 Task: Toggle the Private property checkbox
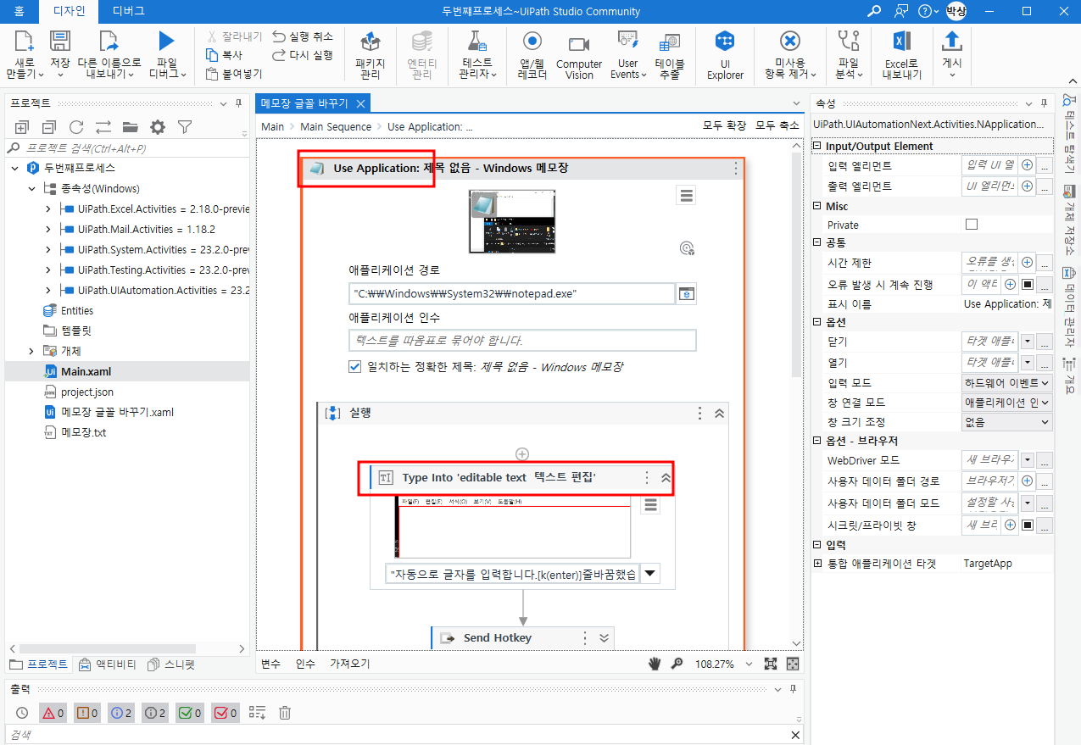pos(972,225)
